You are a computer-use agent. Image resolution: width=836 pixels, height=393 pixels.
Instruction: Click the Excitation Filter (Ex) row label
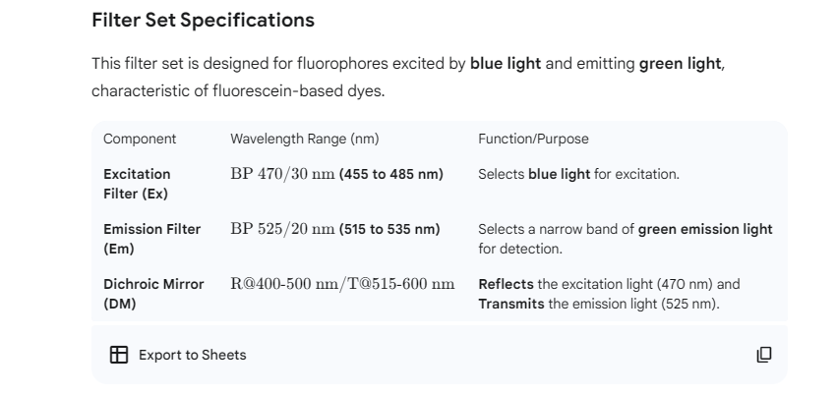click(137, 184)
